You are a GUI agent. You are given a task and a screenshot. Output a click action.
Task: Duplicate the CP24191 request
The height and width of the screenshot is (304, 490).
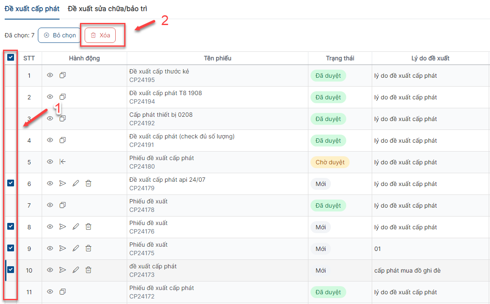(63, 140)
